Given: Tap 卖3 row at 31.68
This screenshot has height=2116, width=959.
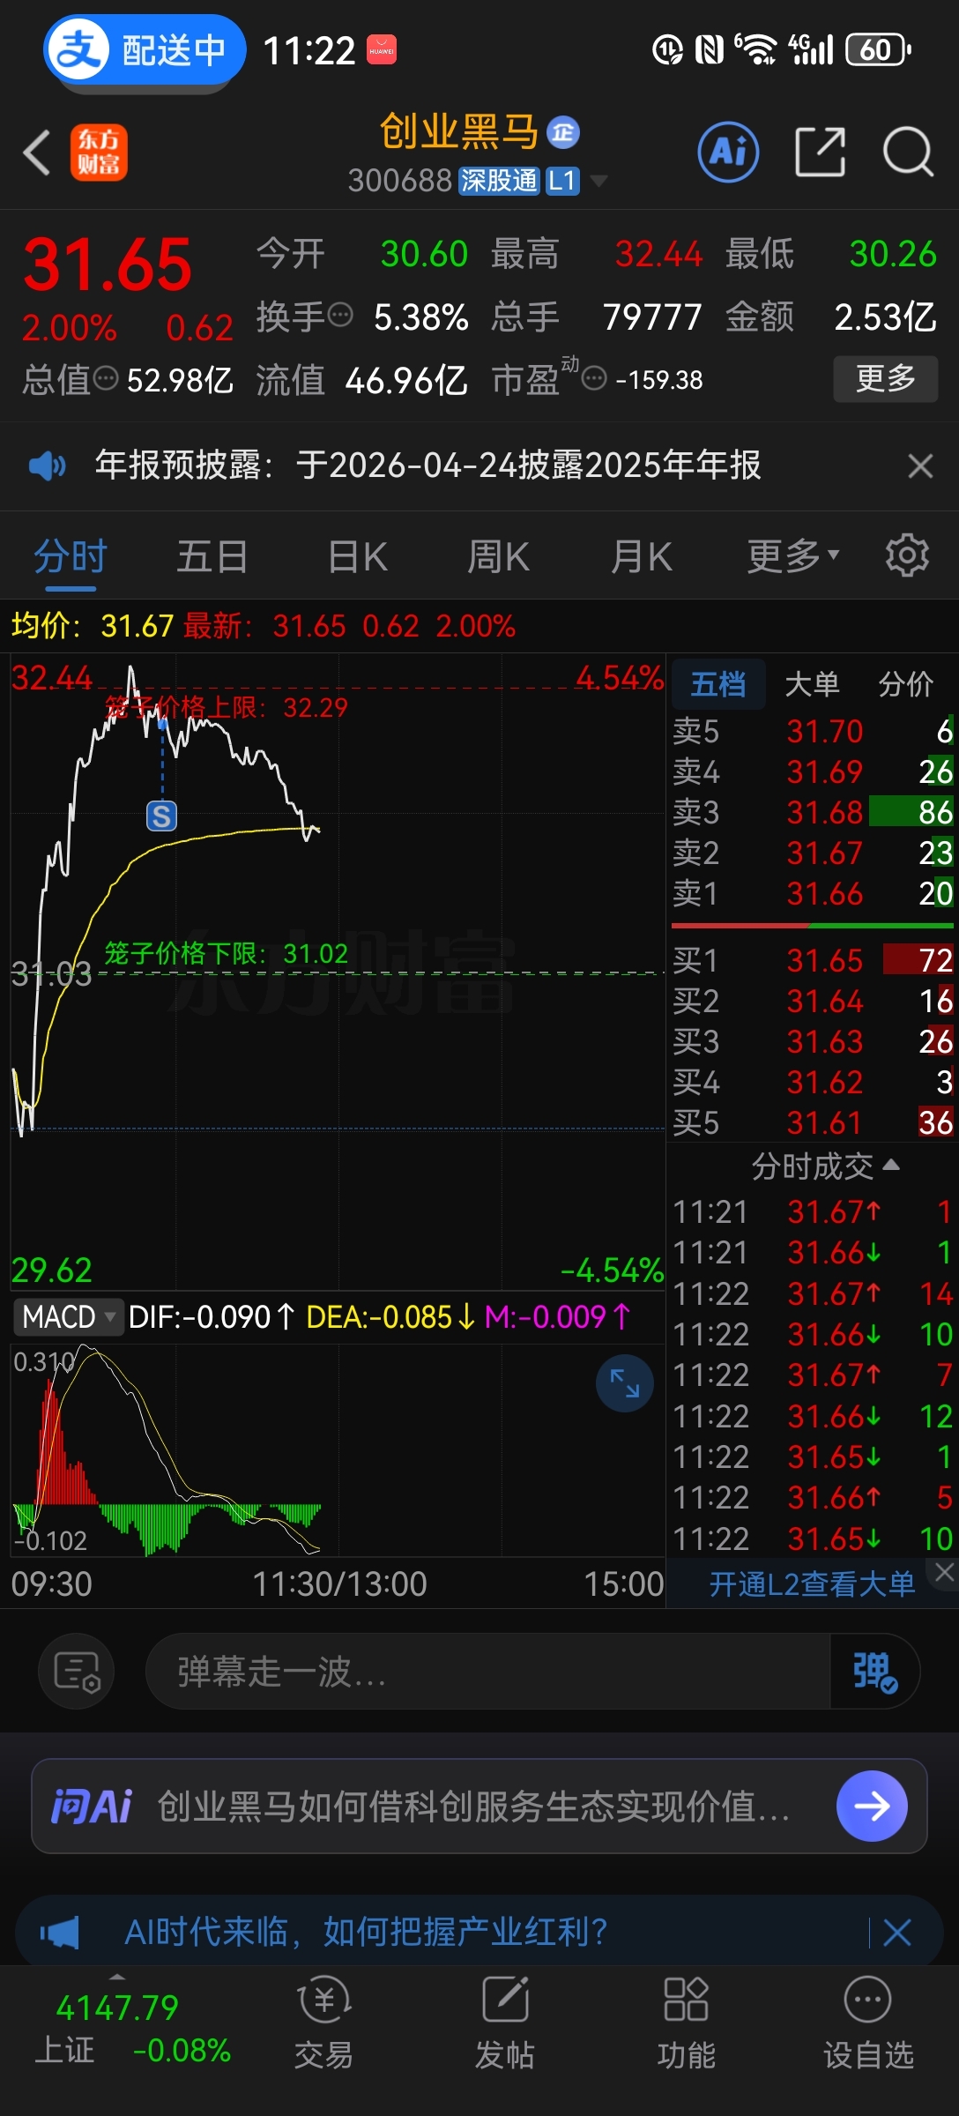Looking at the screenshot, I should tap(813, 812).
